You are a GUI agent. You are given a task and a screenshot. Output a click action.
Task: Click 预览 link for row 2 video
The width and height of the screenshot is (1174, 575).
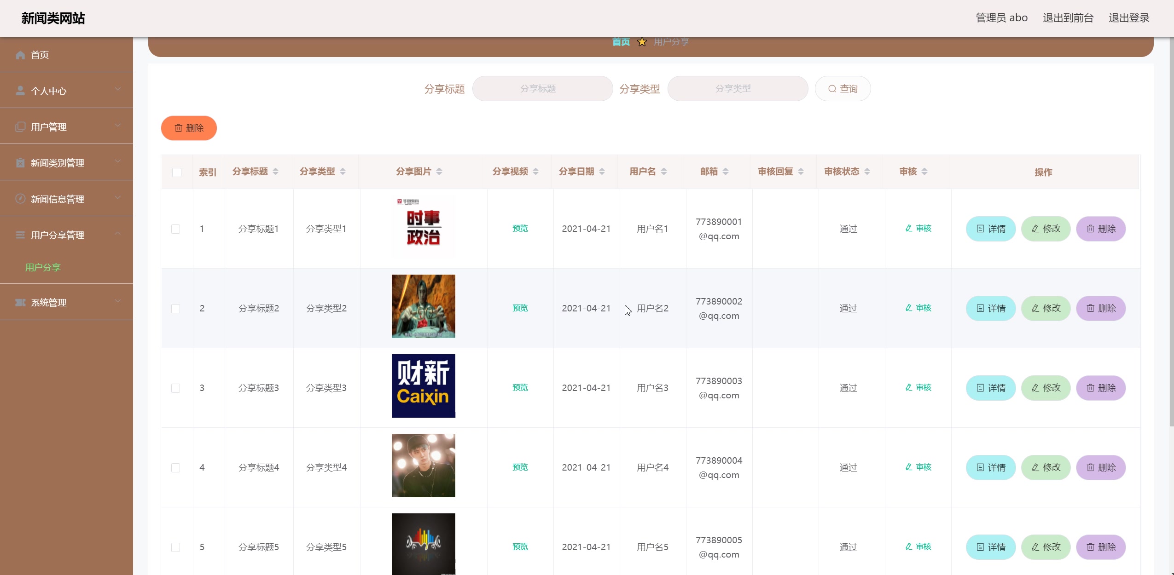click(520, 308)
